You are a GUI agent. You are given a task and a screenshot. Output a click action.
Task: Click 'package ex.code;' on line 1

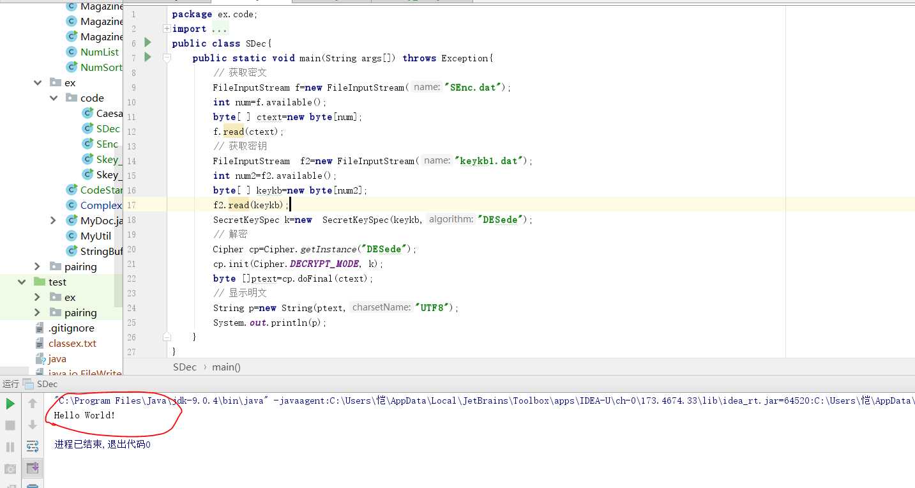point(215,14)
